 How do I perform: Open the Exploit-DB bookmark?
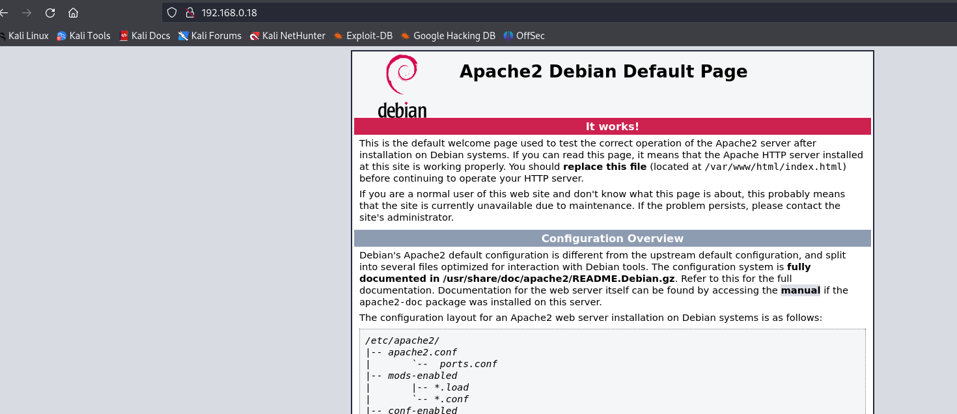363,36
